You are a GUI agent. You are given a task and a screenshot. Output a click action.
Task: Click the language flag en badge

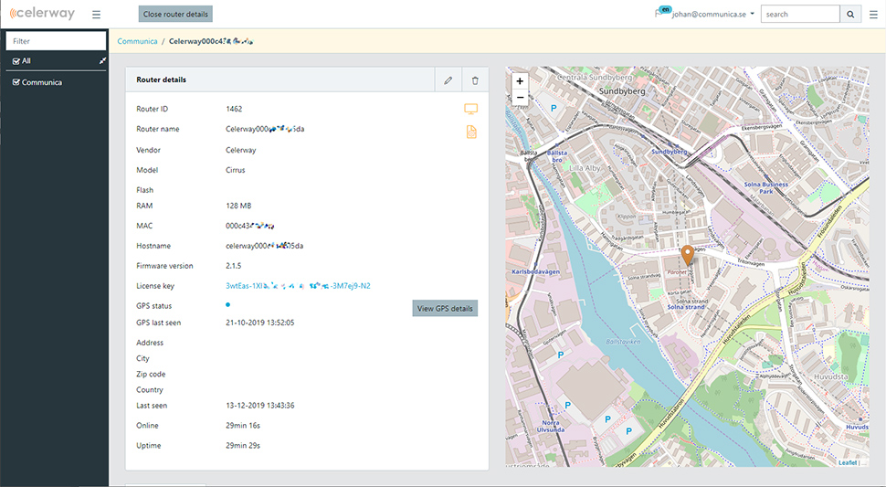(x=666, y=10)
